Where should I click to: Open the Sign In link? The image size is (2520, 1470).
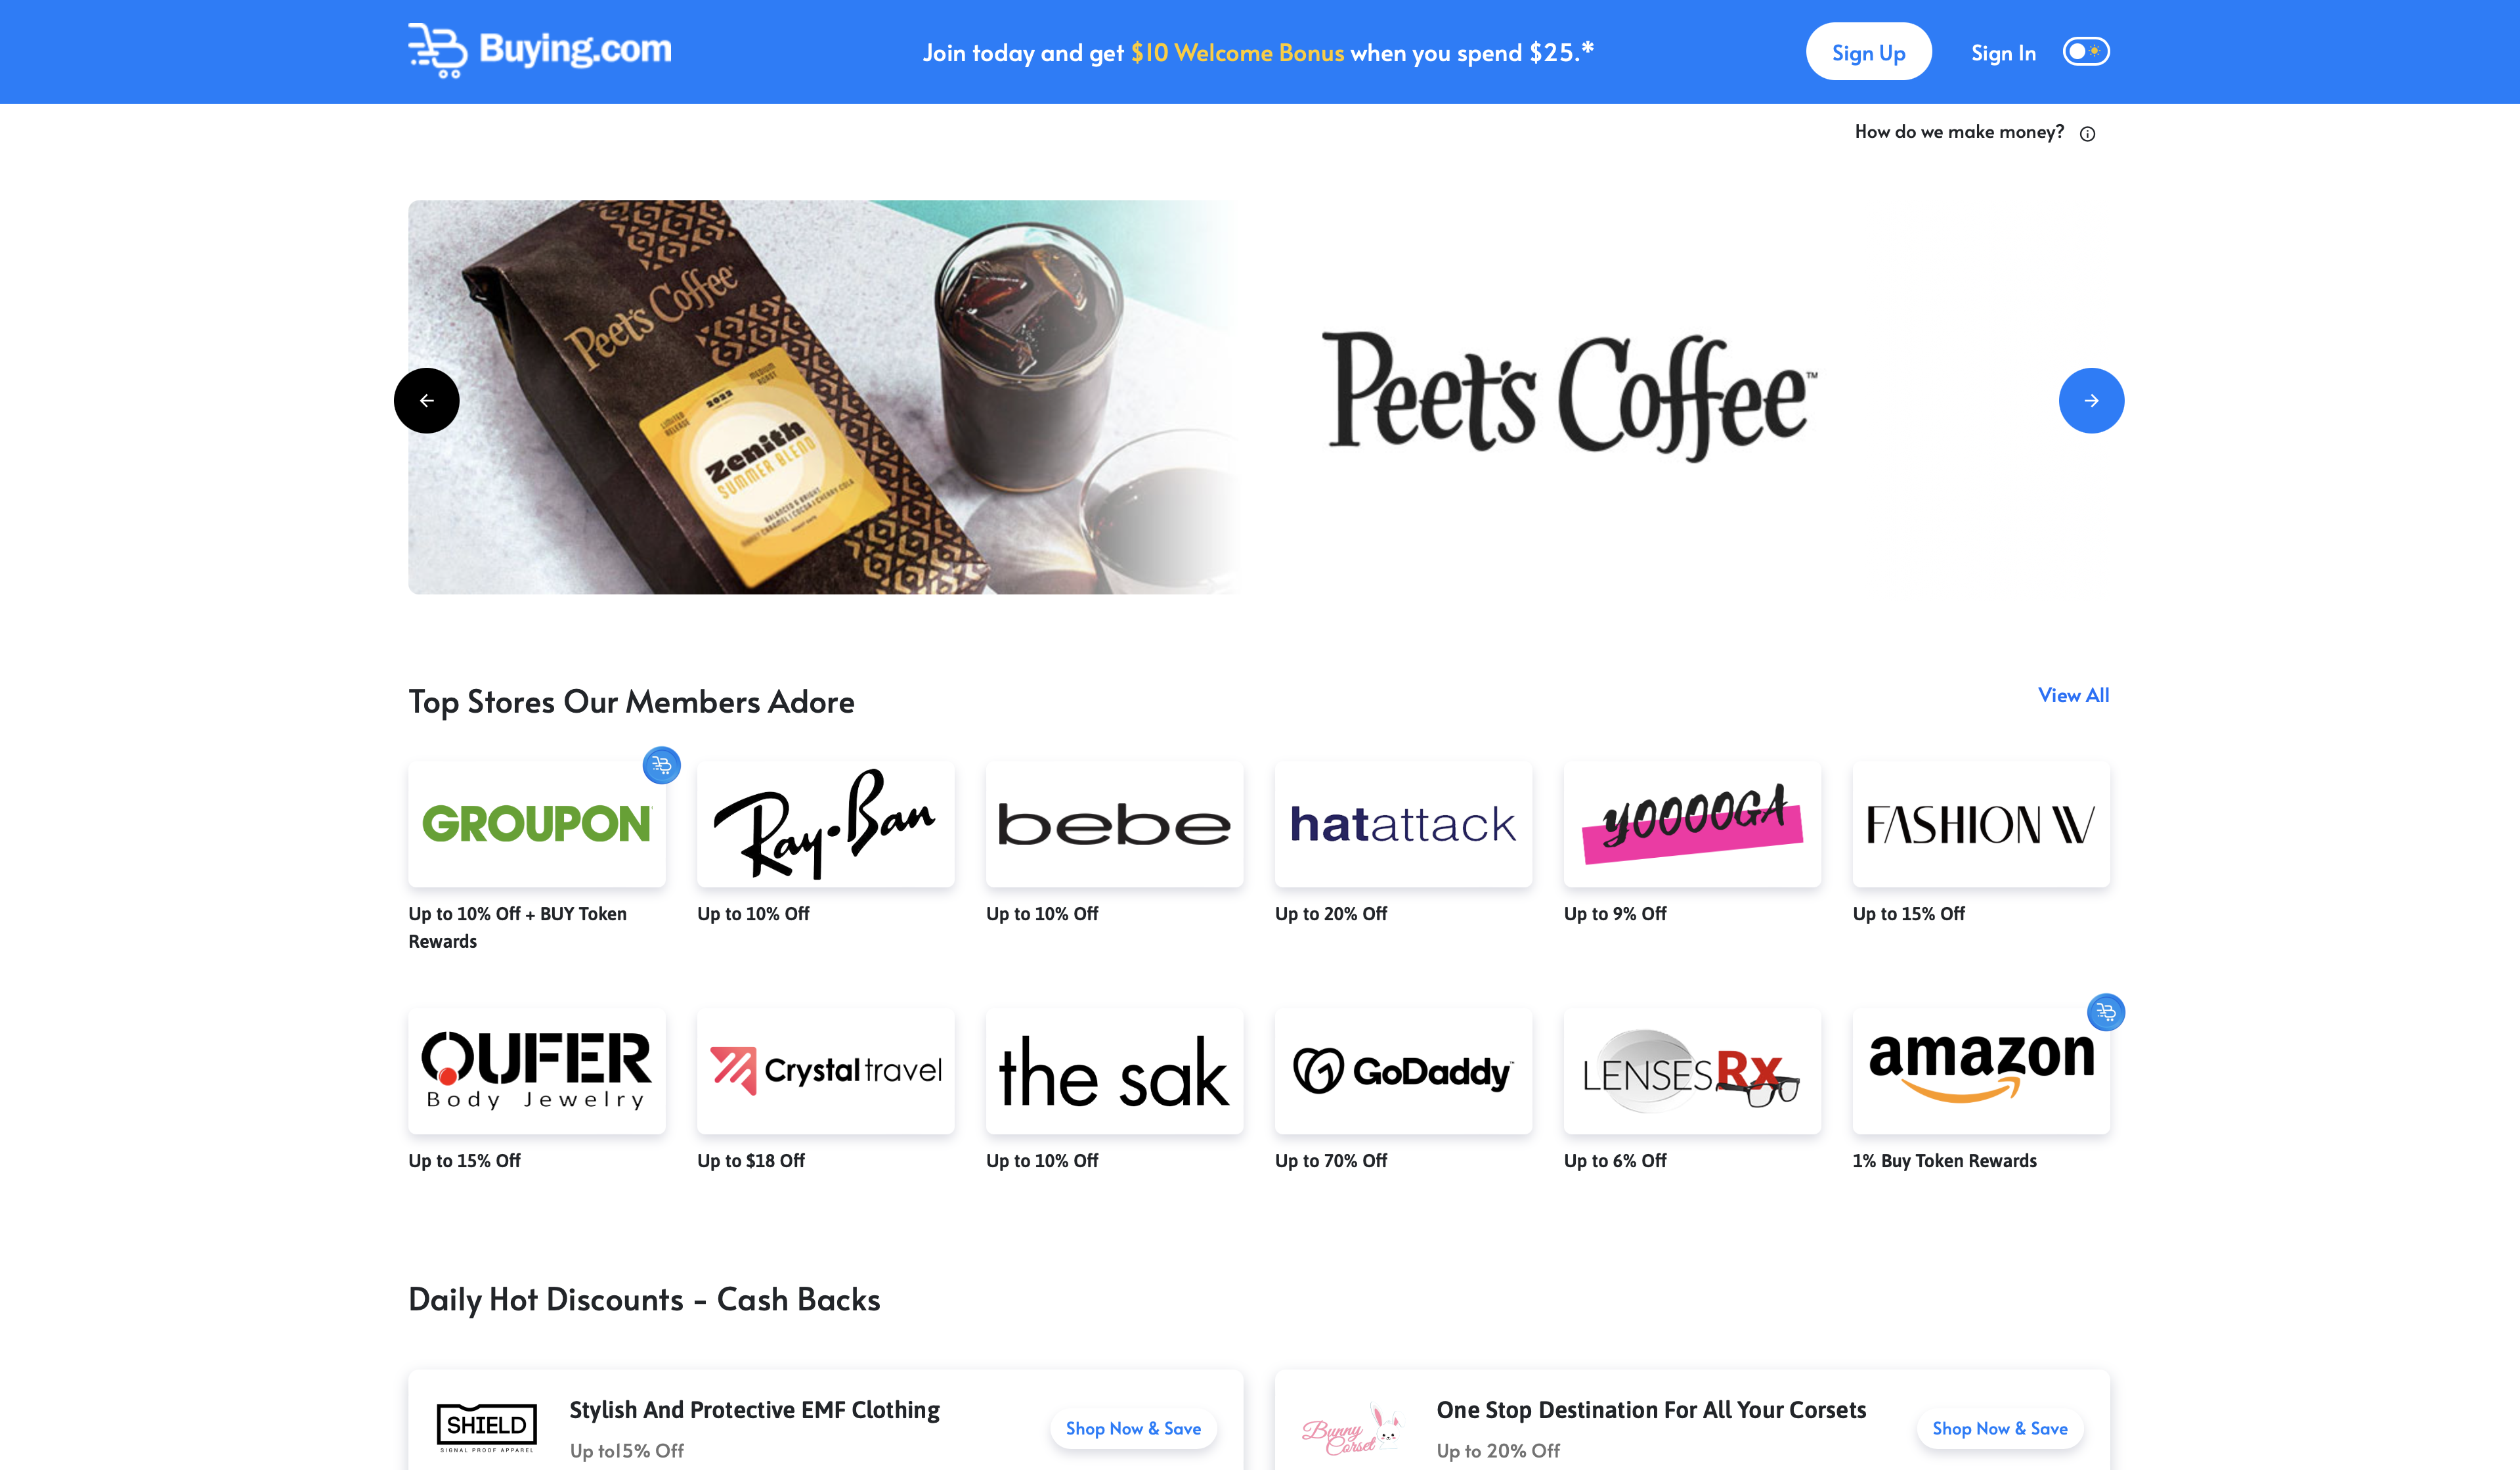coord(2003,53)
